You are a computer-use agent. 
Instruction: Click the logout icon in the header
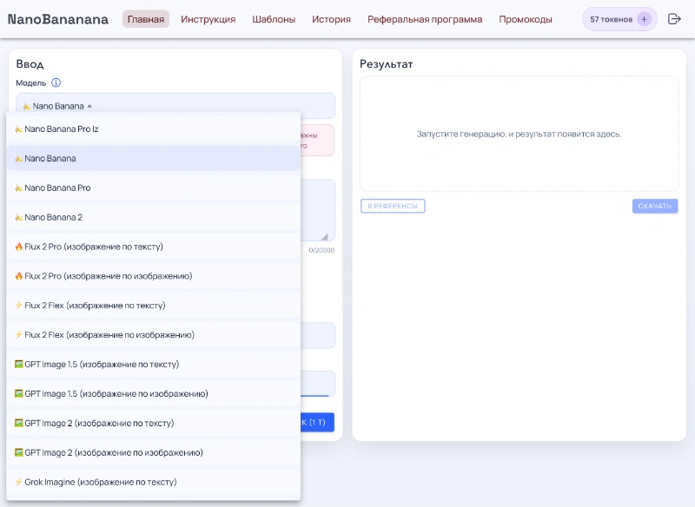[674, 19]
